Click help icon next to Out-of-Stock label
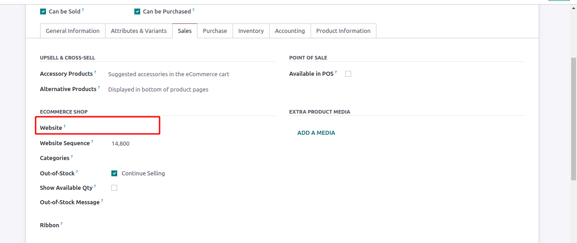This screenshot has width=577, height=243. point(77,172)
